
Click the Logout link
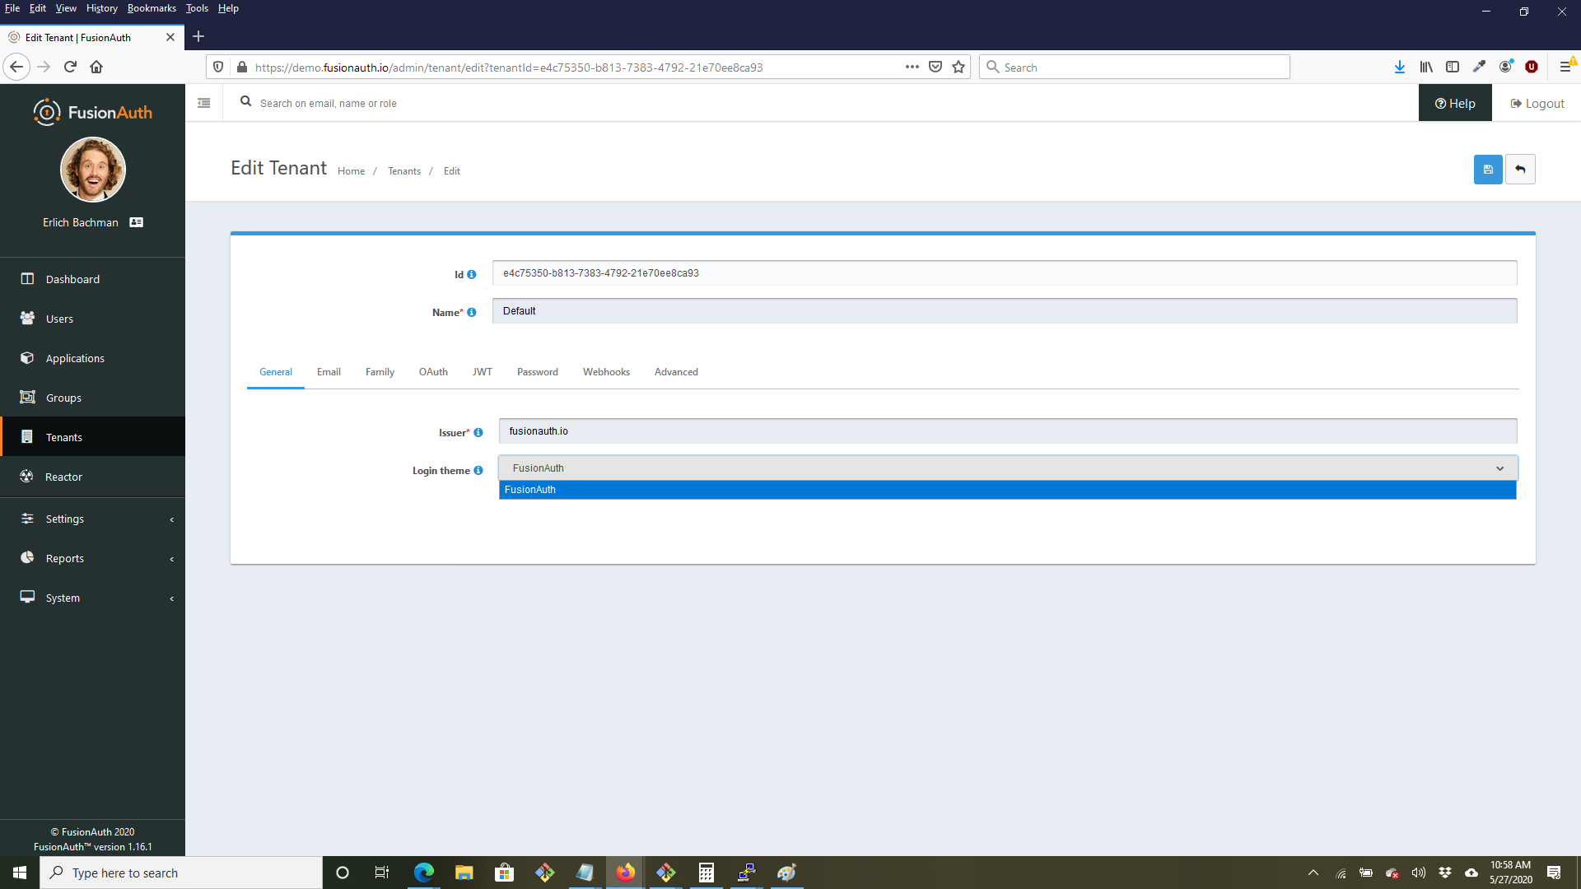[1537, 104]
